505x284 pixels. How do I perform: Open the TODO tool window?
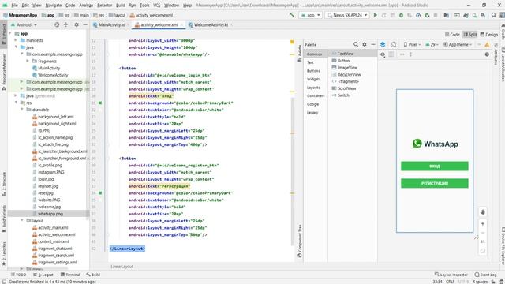click(x=18, y=275)
